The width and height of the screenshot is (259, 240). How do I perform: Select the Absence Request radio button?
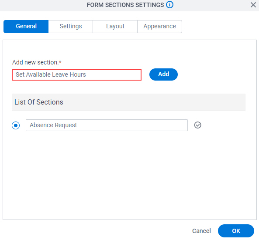point(16,125)
